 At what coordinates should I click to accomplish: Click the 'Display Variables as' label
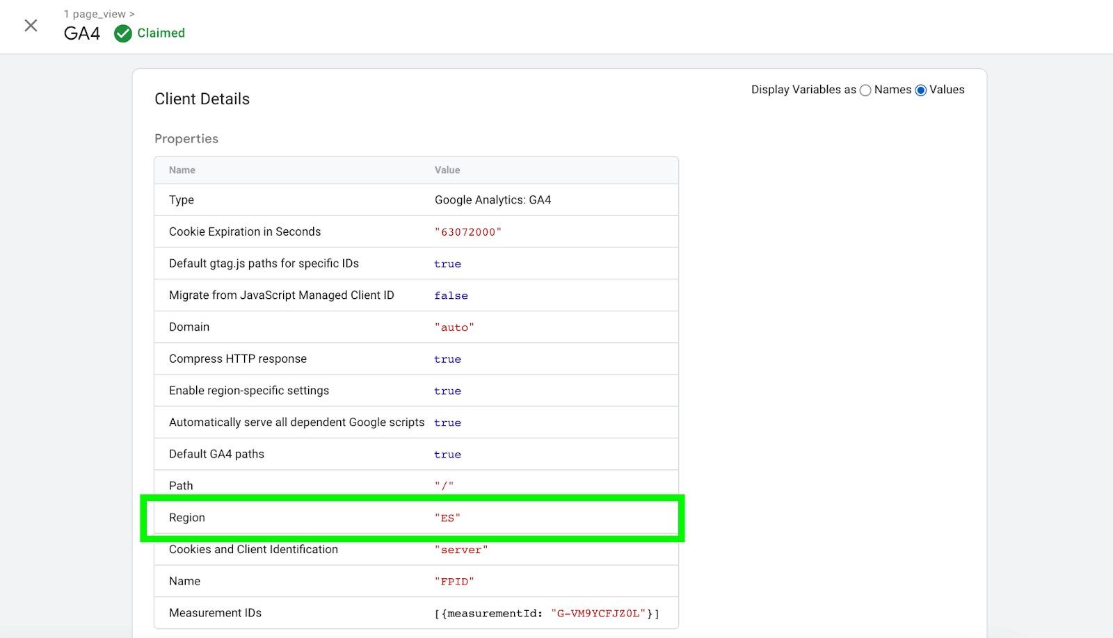click(803, 90)
